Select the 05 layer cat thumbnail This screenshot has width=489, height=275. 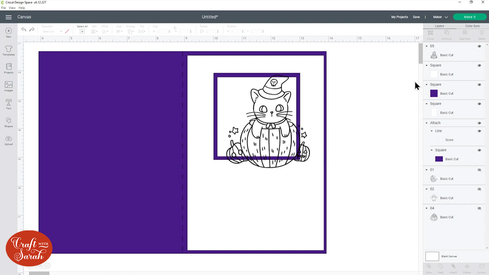[434, 55]
